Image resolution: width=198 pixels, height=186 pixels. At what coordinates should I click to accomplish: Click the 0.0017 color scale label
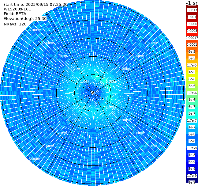click(x=192, y=10)
